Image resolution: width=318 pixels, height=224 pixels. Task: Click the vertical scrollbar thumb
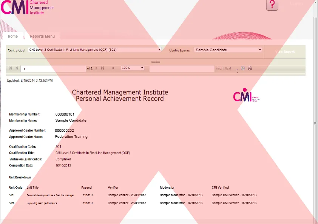[315, 123]
